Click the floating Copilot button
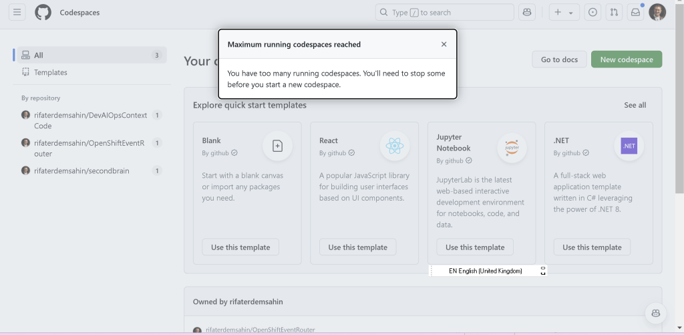This screenshot has width=684, height=335. [656, 313]
